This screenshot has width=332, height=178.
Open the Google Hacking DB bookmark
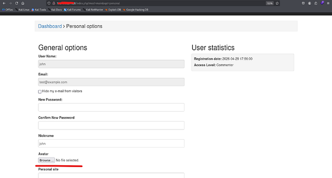[136, 10]
